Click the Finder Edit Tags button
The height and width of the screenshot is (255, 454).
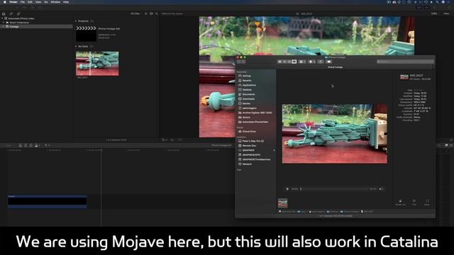tap(328, 62)
